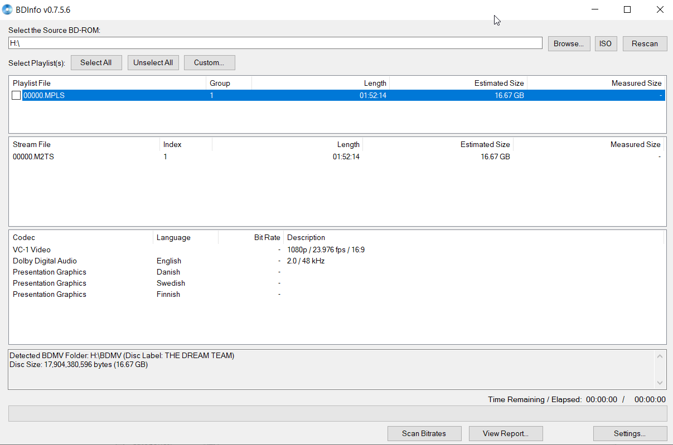Close the BDInfo window
Screen dimensions: 673x445
660,9
